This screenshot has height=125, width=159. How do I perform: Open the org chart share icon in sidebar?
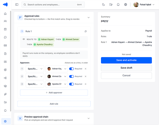[5, 78]
